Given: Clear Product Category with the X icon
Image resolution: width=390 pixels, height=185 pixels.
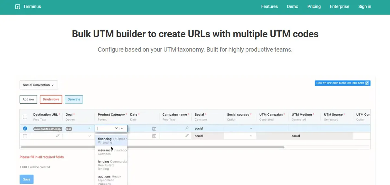Looking at the screenshot, I should click(116, 129).
